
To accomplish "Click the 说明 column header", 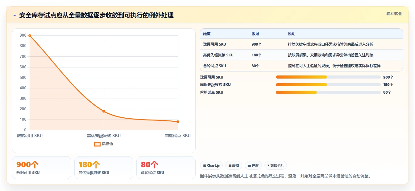I will point(292,34).
